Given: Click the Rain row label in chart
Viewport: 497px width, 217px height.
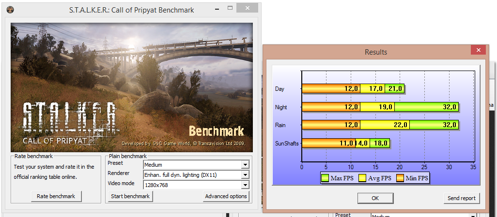Looking at the screenshot, I should (280, 125).
